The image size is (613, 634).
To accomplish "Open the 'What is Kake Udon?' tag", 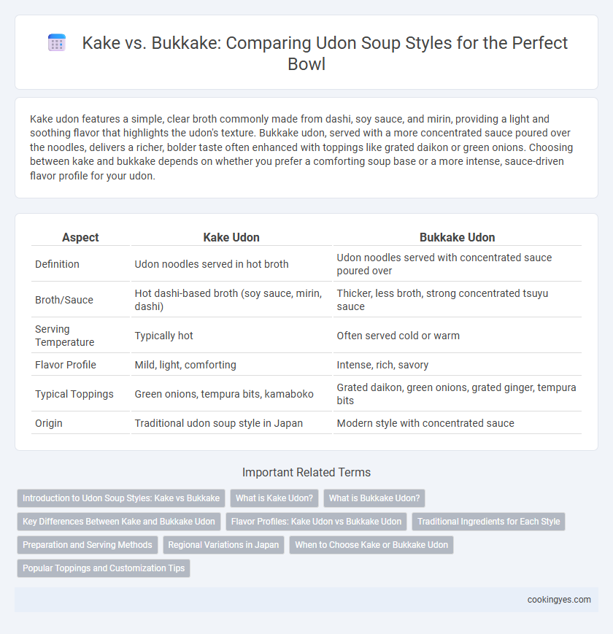I will (x=274, y=498).
